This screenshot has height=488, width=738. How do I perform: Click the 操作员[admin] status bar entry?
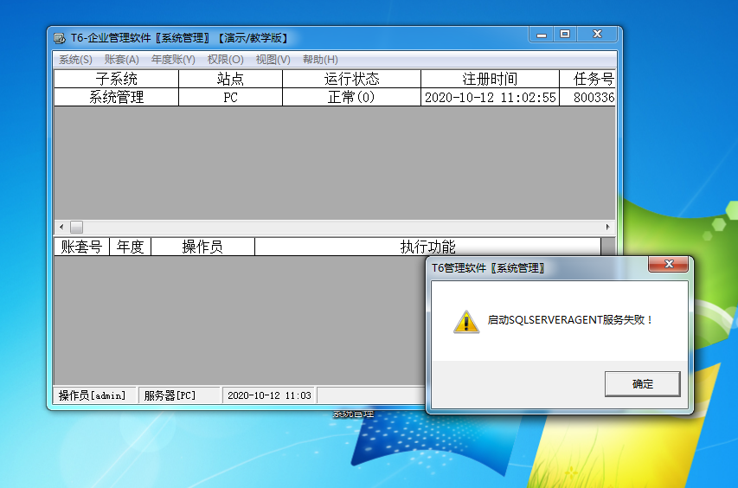(94, 395)
